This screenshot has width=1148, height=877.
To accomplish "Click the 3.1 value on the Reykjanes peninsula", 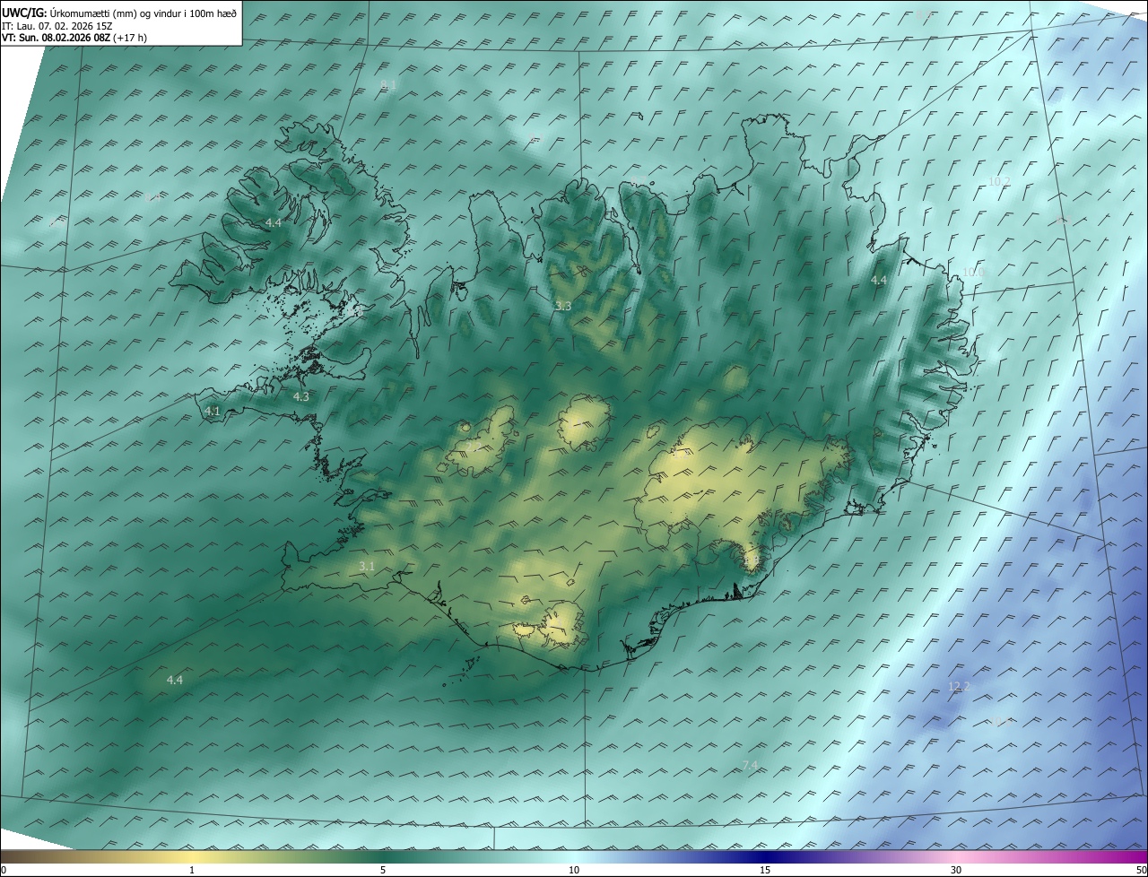I will [367, 567].
